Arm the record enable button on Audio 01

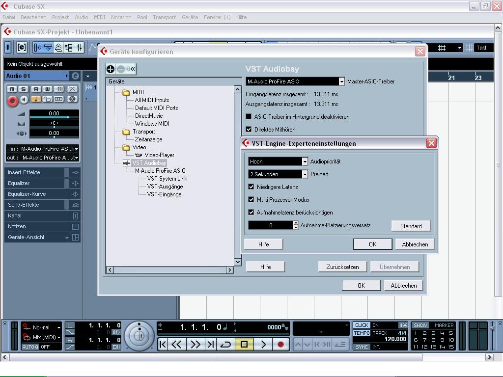click(12, 101)
